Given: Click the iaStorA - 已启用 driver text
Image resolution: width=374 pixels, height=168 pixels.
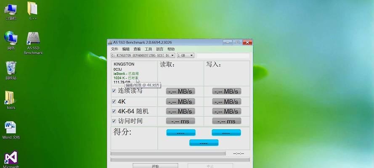Looking at the screenshot, I should pyautogui.click(x=126, y=73).
